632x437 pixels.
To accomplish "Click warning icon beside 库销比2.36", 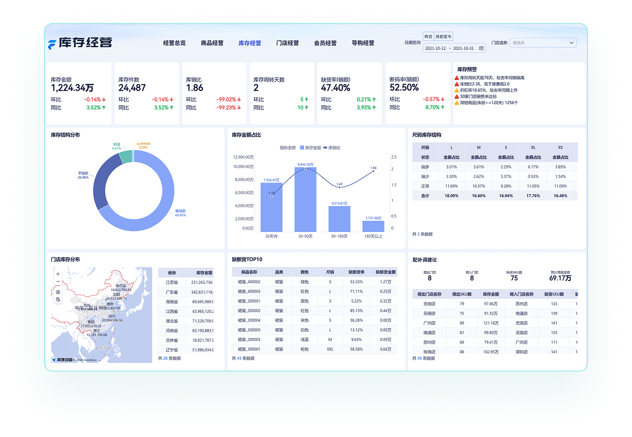I will 457,84.
